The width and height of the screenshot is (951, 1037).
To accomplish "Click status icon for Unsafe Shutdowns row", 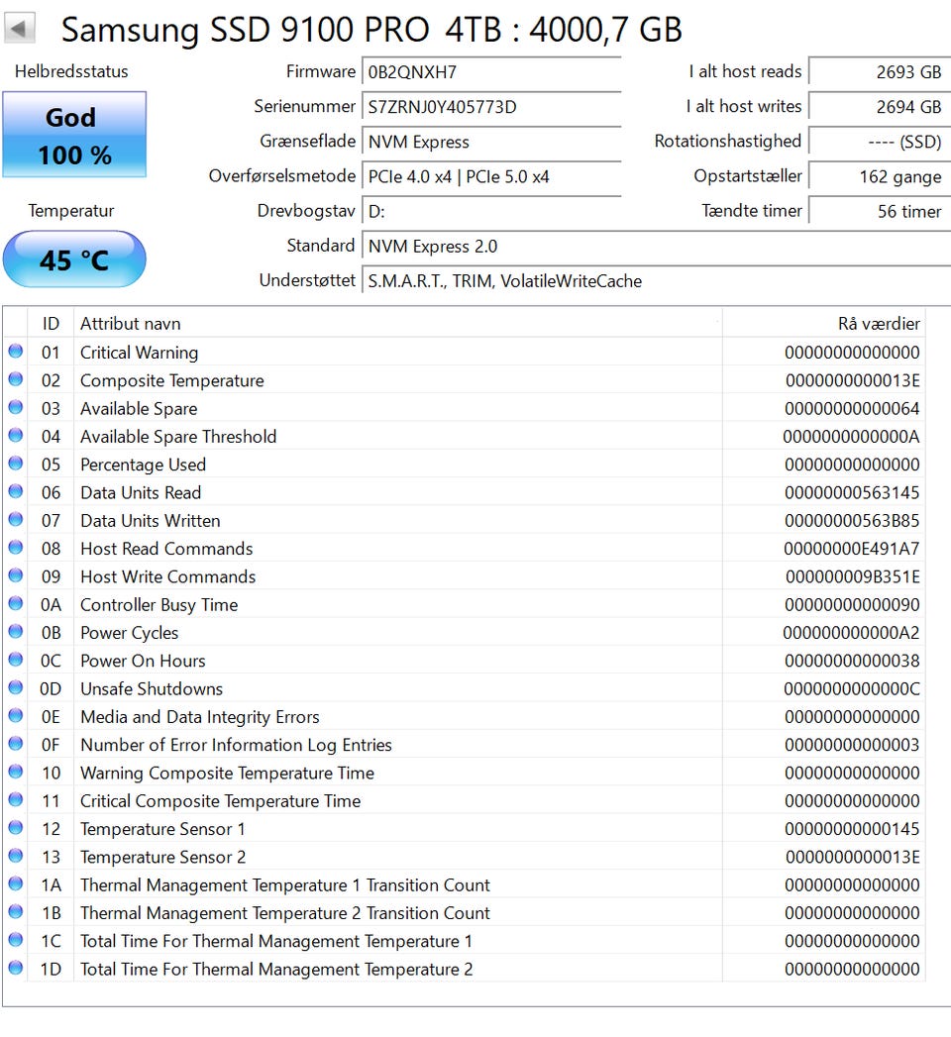I will 15,687.
